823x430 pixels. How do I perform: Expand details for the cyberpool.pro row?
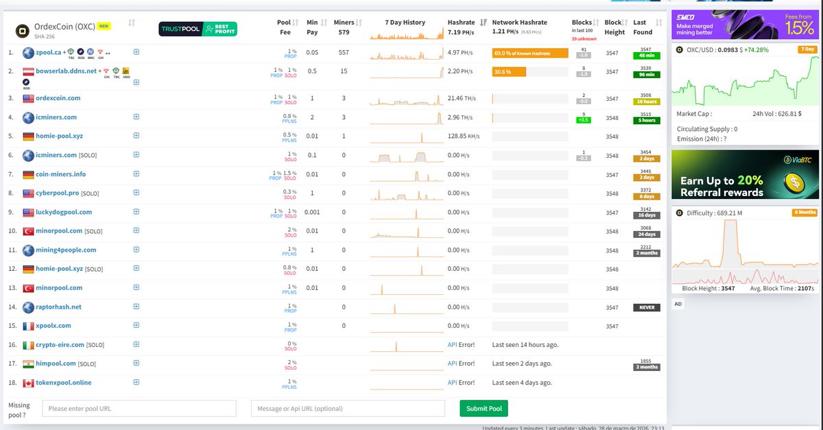pos(136,193)
